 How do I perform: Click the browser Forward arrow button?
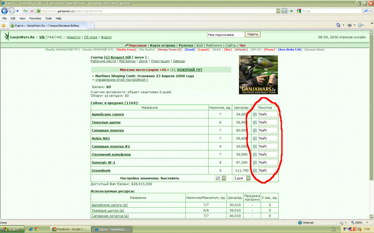coord(11,11)
